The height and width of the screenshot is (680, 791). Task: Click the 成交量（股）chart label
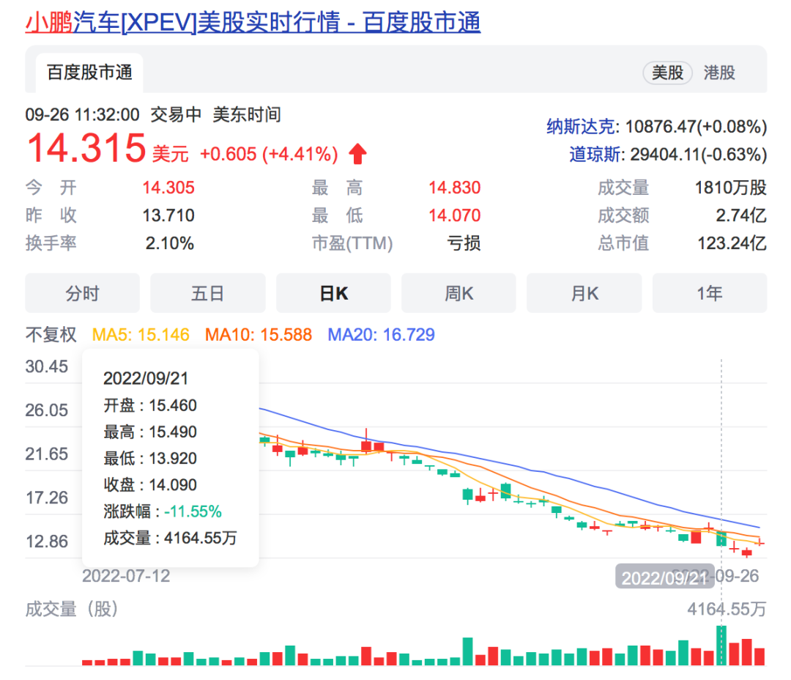[x=71, y=610]
